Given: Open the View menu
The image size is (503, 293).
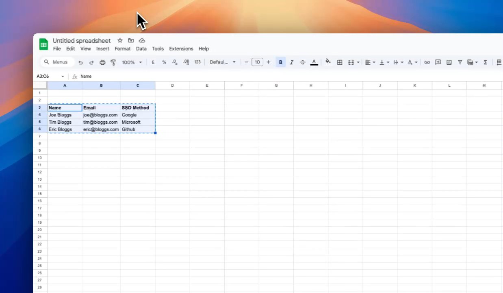Looking at the screenshot, I should 85,49.
